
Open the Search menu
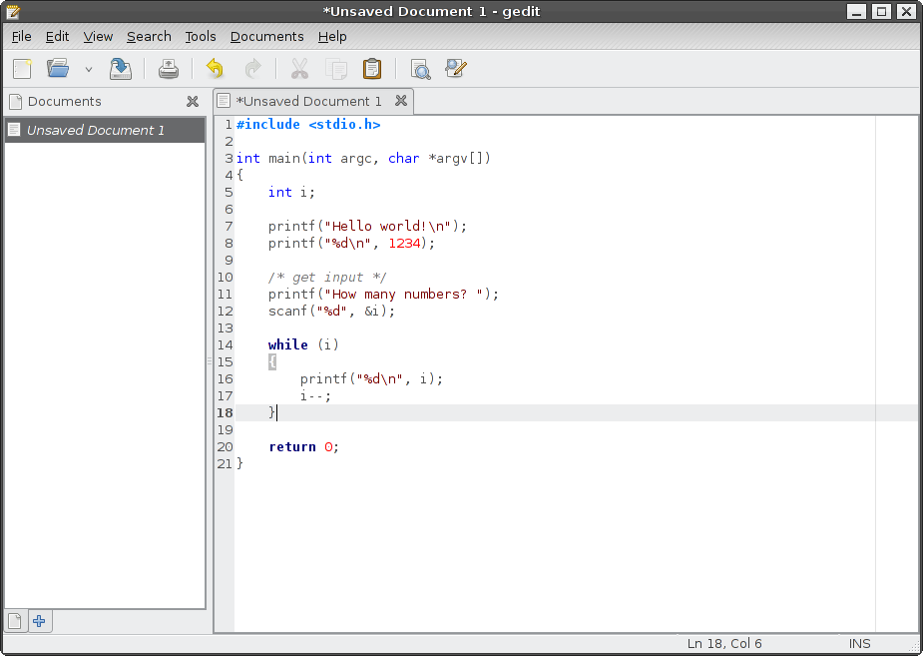point(149,36)
